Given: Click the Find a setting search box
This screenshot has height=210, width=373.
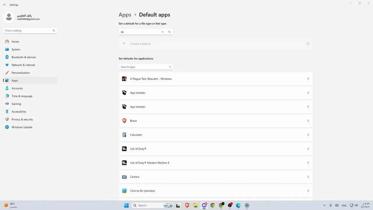Looking at the screenshot, I should coord(30,31).
